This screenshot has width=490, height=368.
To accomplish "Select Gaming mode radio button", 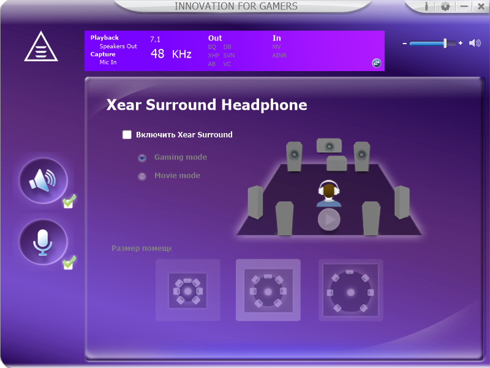I will (x=142, y=158).
